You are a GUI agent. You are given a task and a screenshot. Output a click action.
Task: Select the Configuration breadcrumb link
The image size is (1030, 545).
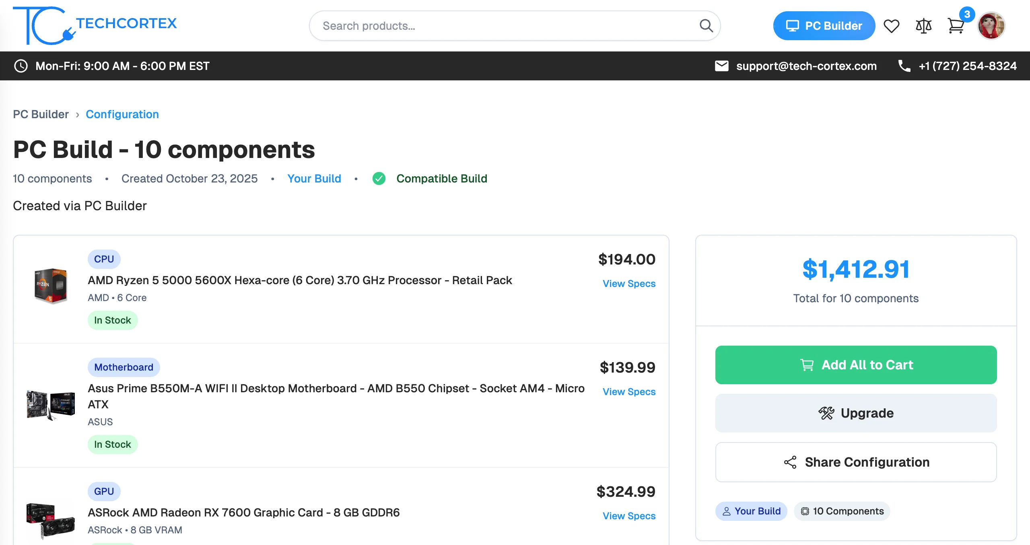pos(122,115)
